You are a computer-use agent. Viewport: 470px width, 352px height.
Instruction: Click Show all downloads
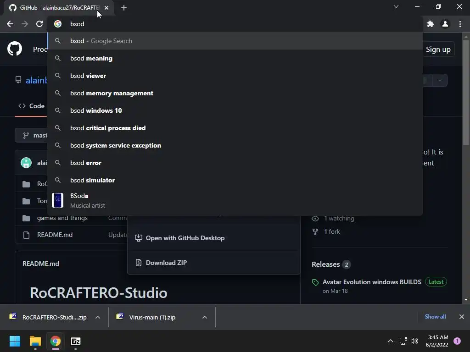[435, 317]
